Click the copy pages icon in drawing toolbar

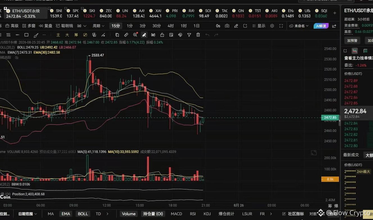117,35
